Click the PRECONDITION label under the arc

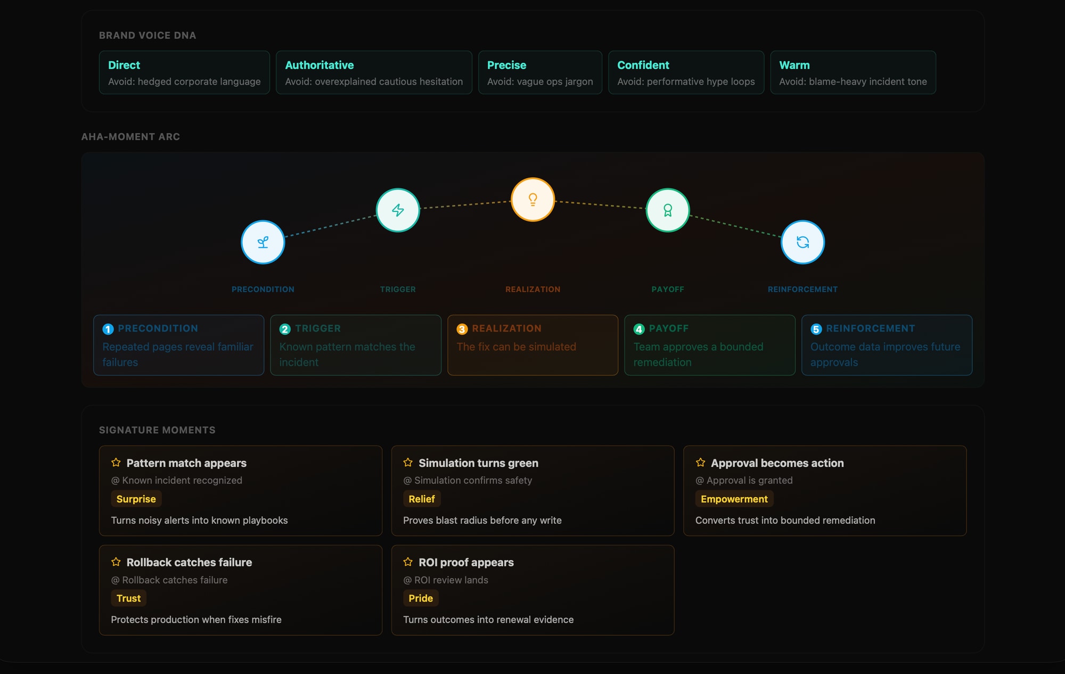(263, 289)
